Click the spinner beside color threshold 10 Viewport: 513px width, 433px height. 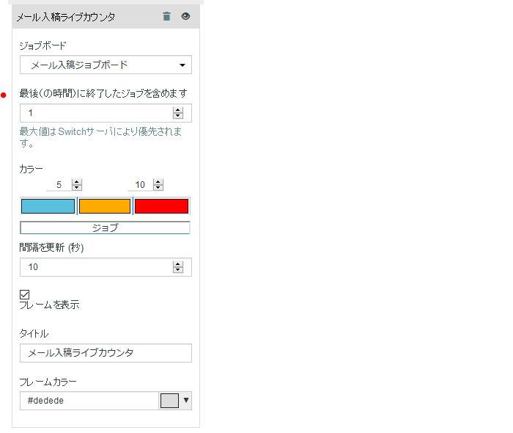pos(158,185)
